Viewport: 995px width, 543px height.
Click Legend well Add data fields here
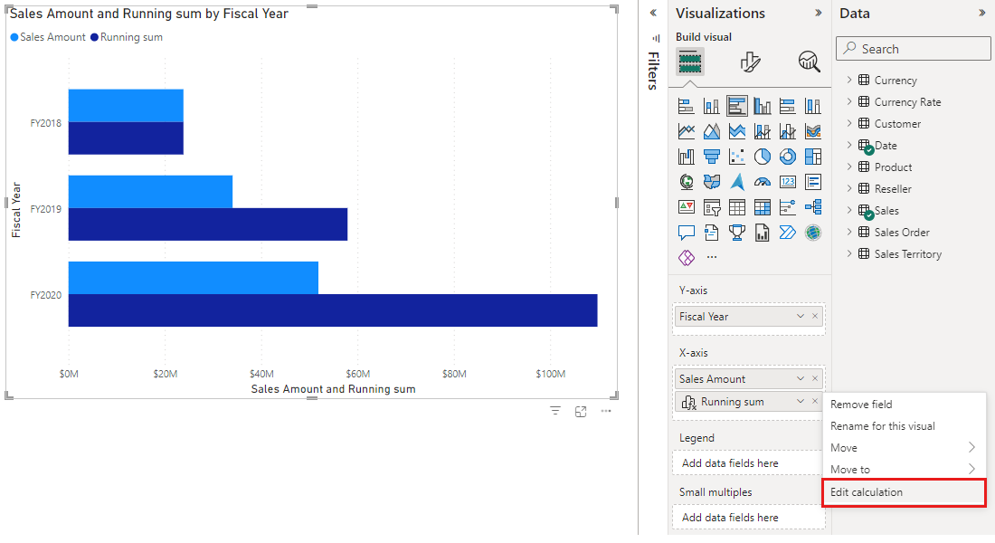[x=747, y=463]
